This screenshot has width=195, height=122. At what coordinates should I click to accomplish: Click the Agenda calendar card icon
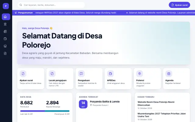pyautogui.click(x=168, y=74)
